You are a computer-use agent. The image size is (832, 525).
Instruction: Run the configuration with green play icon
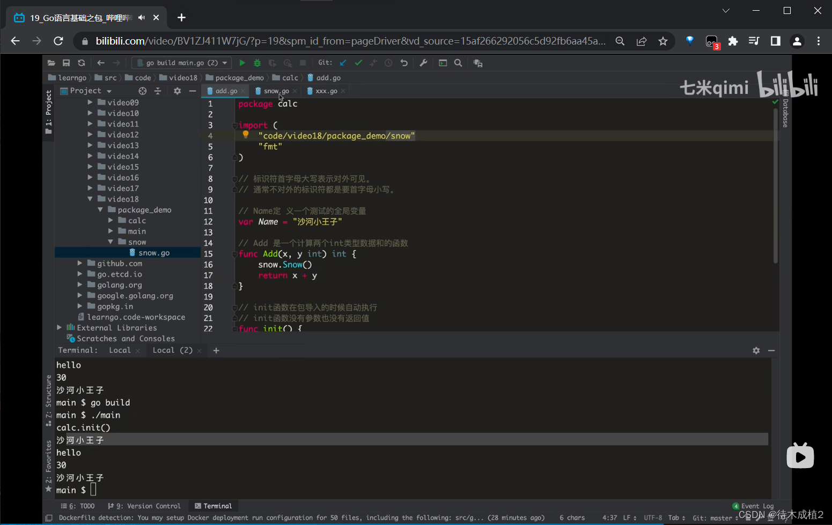[242, 63]
